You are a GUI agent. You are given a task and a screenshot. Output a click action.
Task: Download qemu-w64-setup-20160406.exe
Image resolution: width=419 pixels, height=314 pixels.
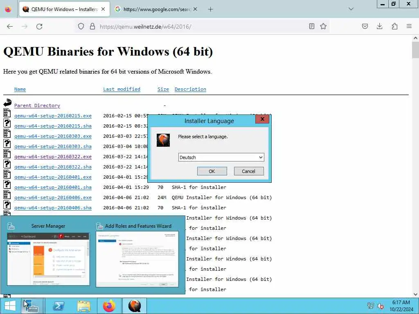53,197
